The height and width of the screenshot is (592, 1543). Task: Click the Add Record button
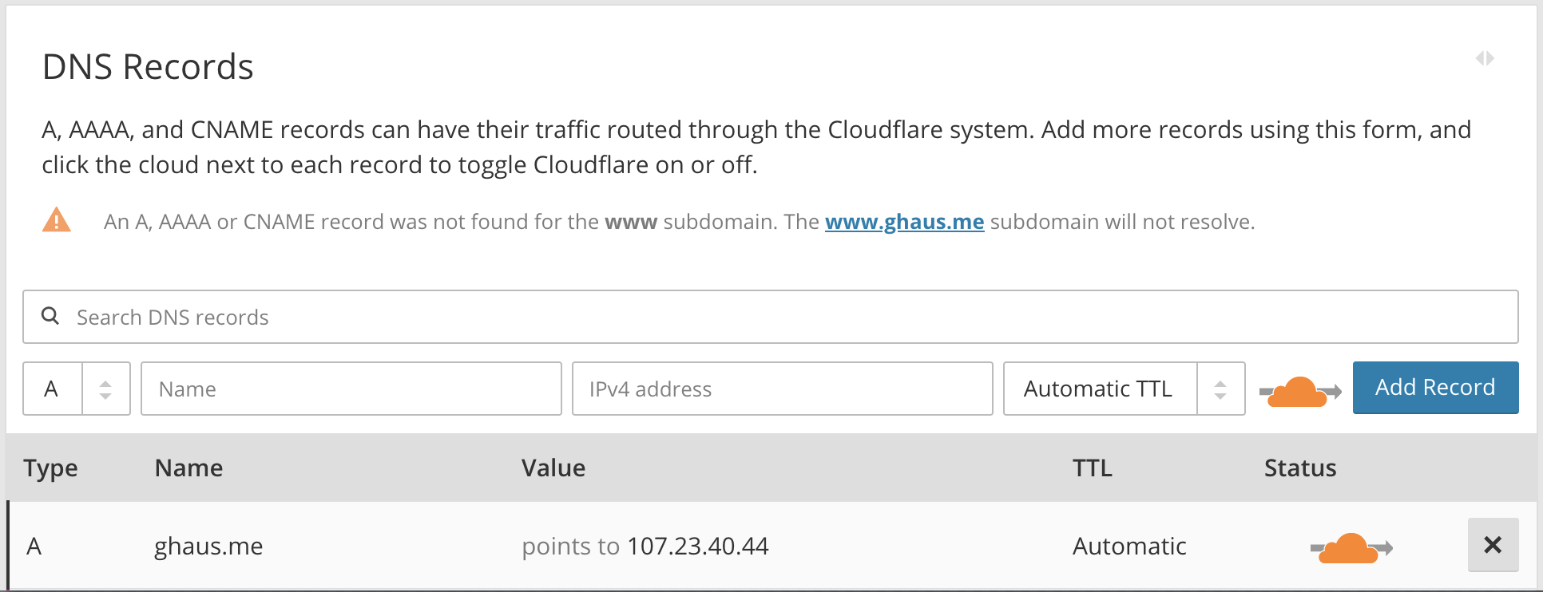point(1434,388)
